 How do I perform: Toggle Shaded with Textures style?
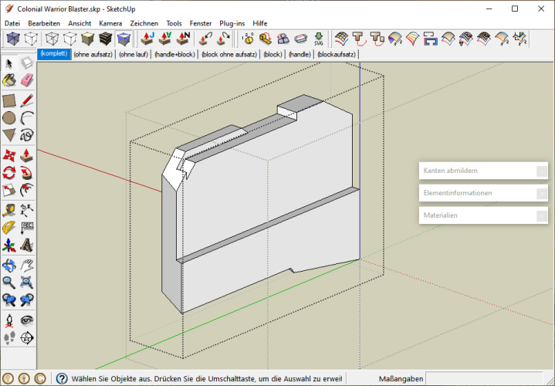(x=106, y=39)
